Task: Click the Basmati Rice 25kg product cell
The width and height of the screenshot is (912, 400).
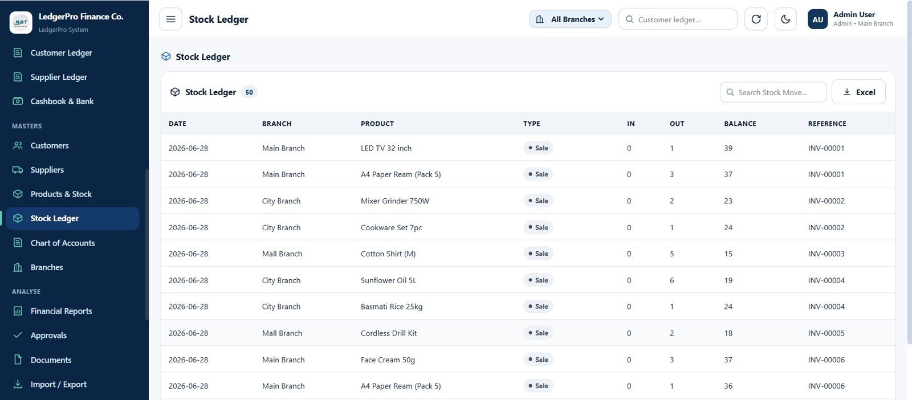Action: tap(392, 307)
